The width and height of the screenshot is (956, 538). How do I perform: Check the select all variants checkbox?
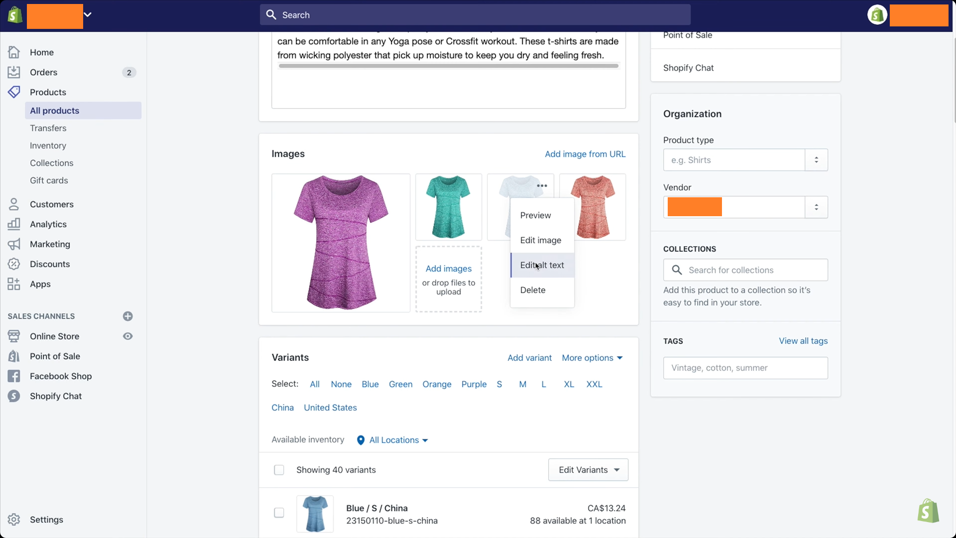[x=278, y=470]
